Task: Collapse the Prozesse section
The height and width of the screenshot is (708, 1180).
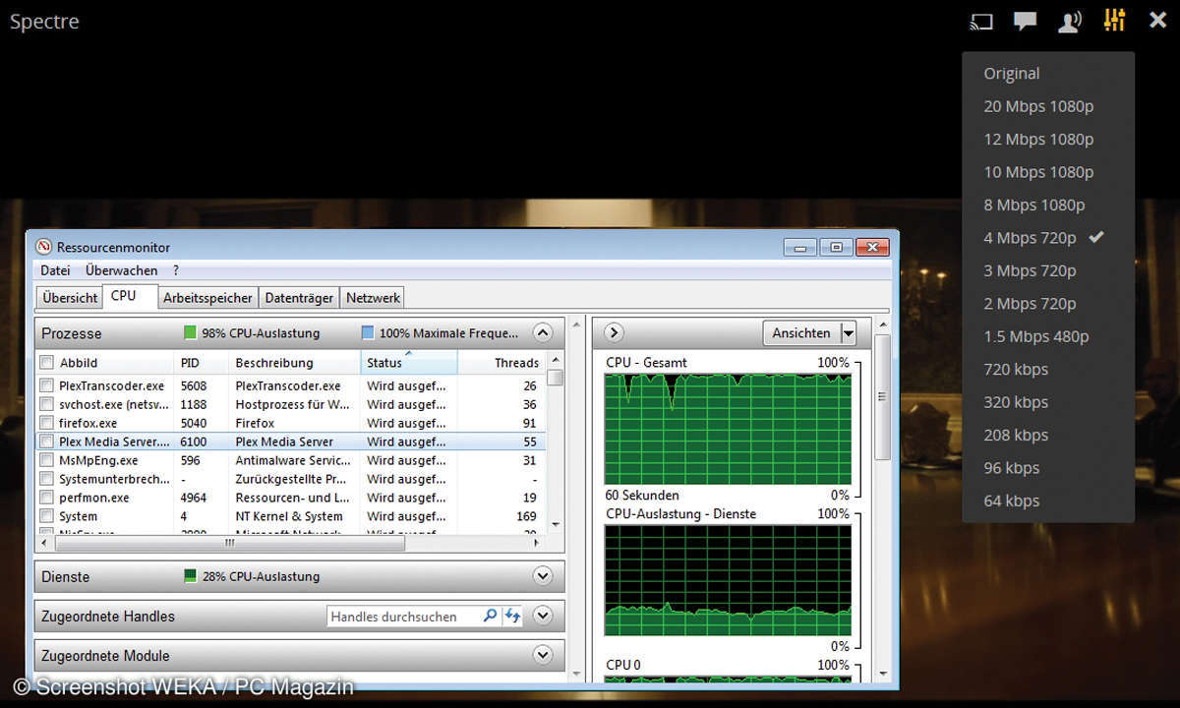Action: [x=542, y=332]
